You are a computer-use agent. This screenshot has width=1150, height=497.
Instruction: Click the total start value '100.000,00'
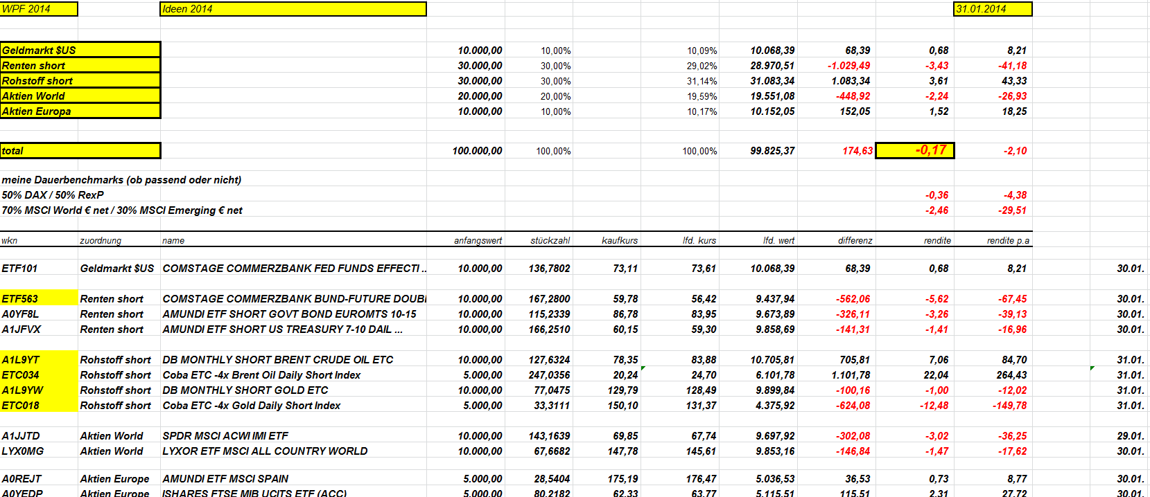tap(477, 151)
